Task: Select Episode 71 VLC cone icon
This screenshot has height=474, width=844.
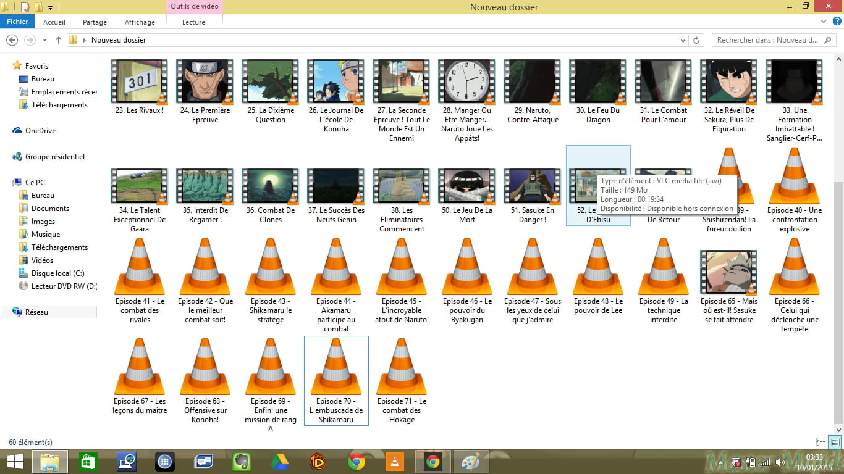Action: pos(402,367)
